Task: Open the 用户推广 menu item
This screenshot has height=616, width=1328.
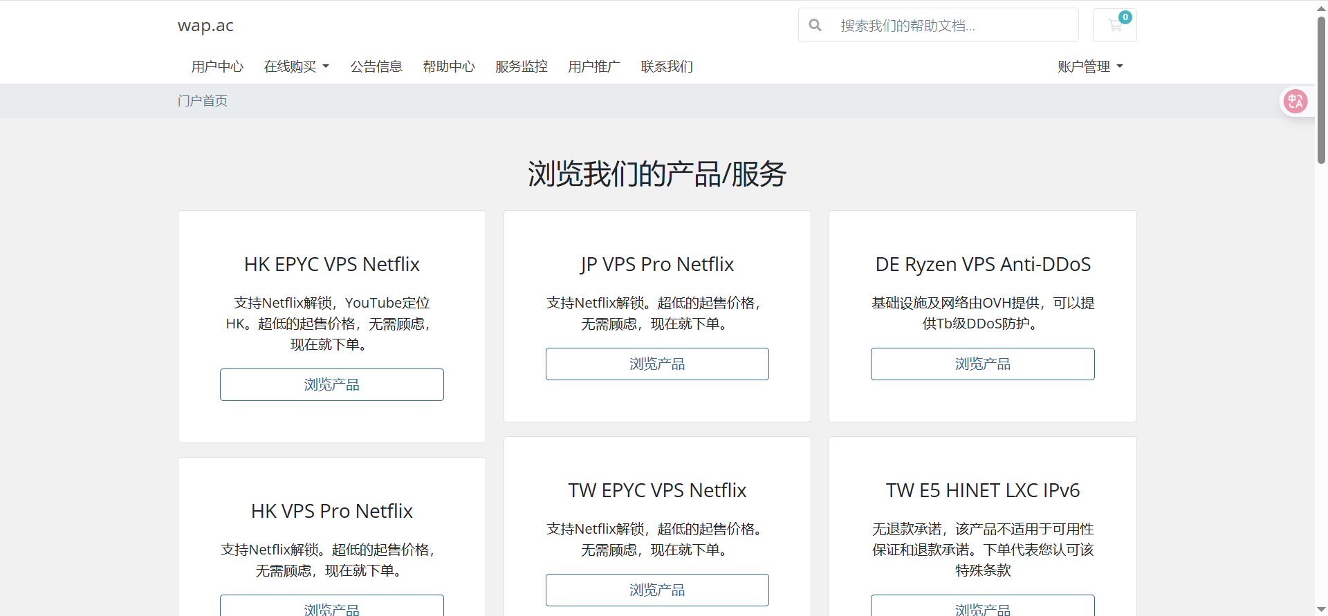Action: click(594, 66)
